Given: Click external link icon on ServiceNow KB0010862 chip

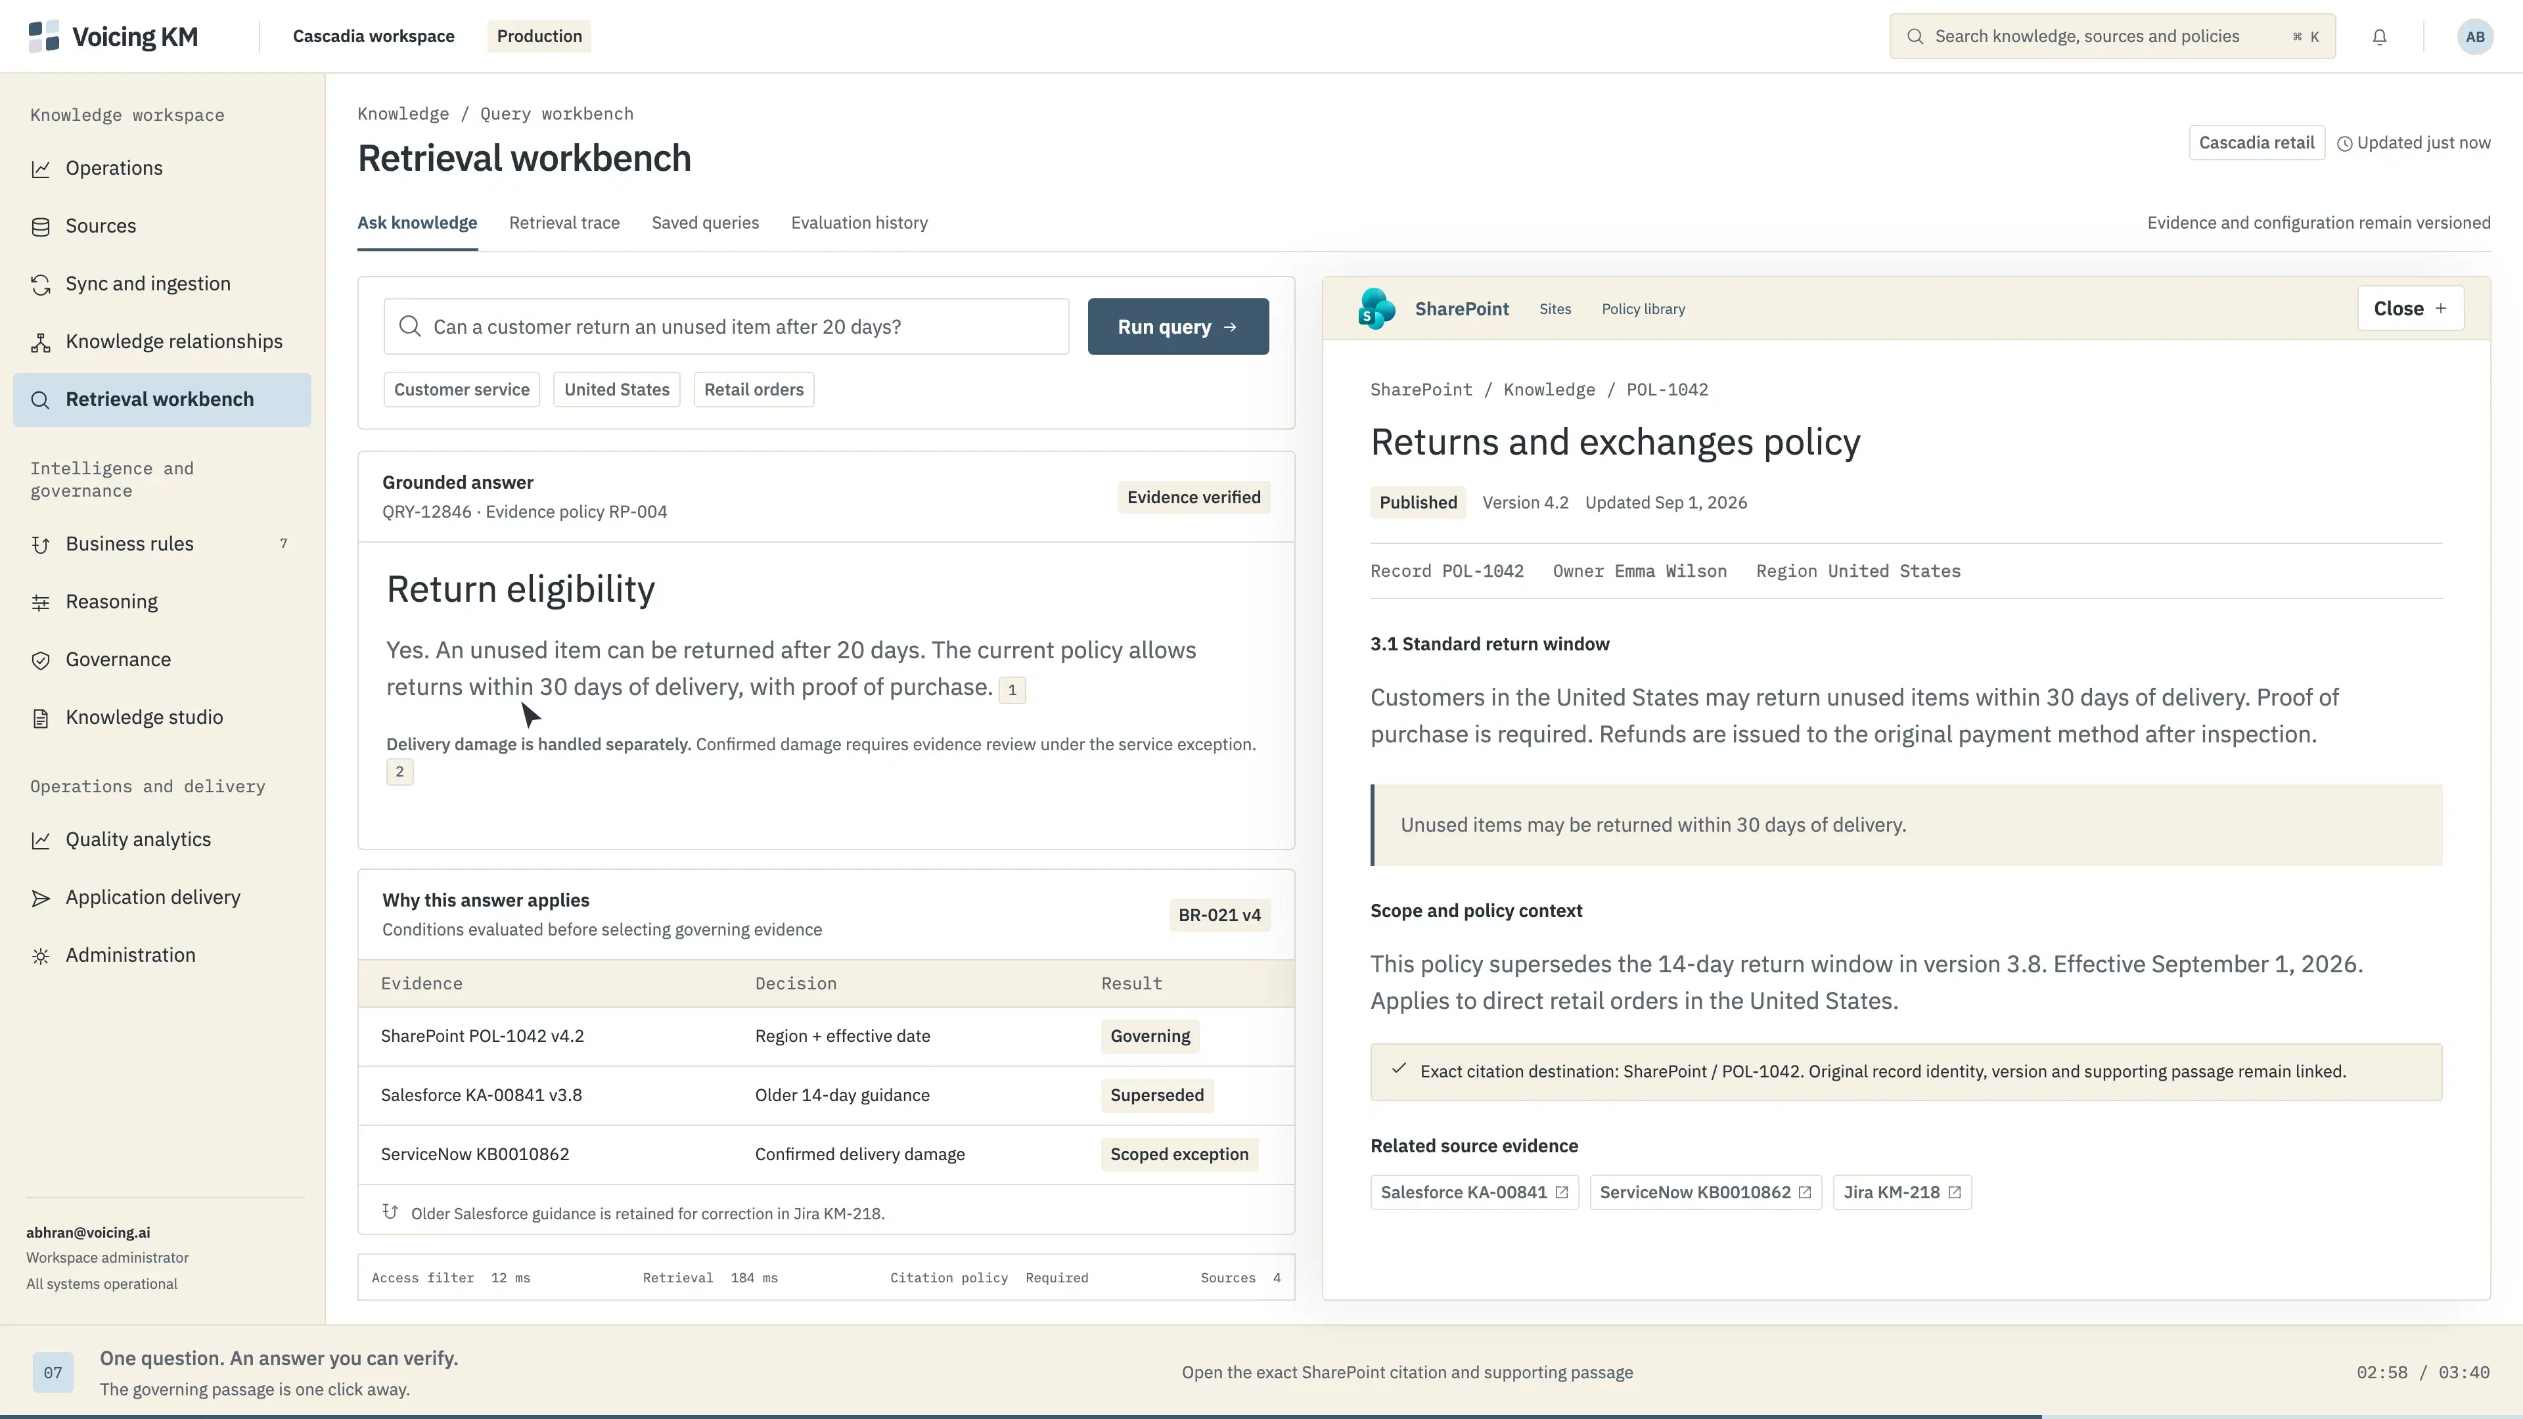Looking at the screenshot, I should 1804,1192.
